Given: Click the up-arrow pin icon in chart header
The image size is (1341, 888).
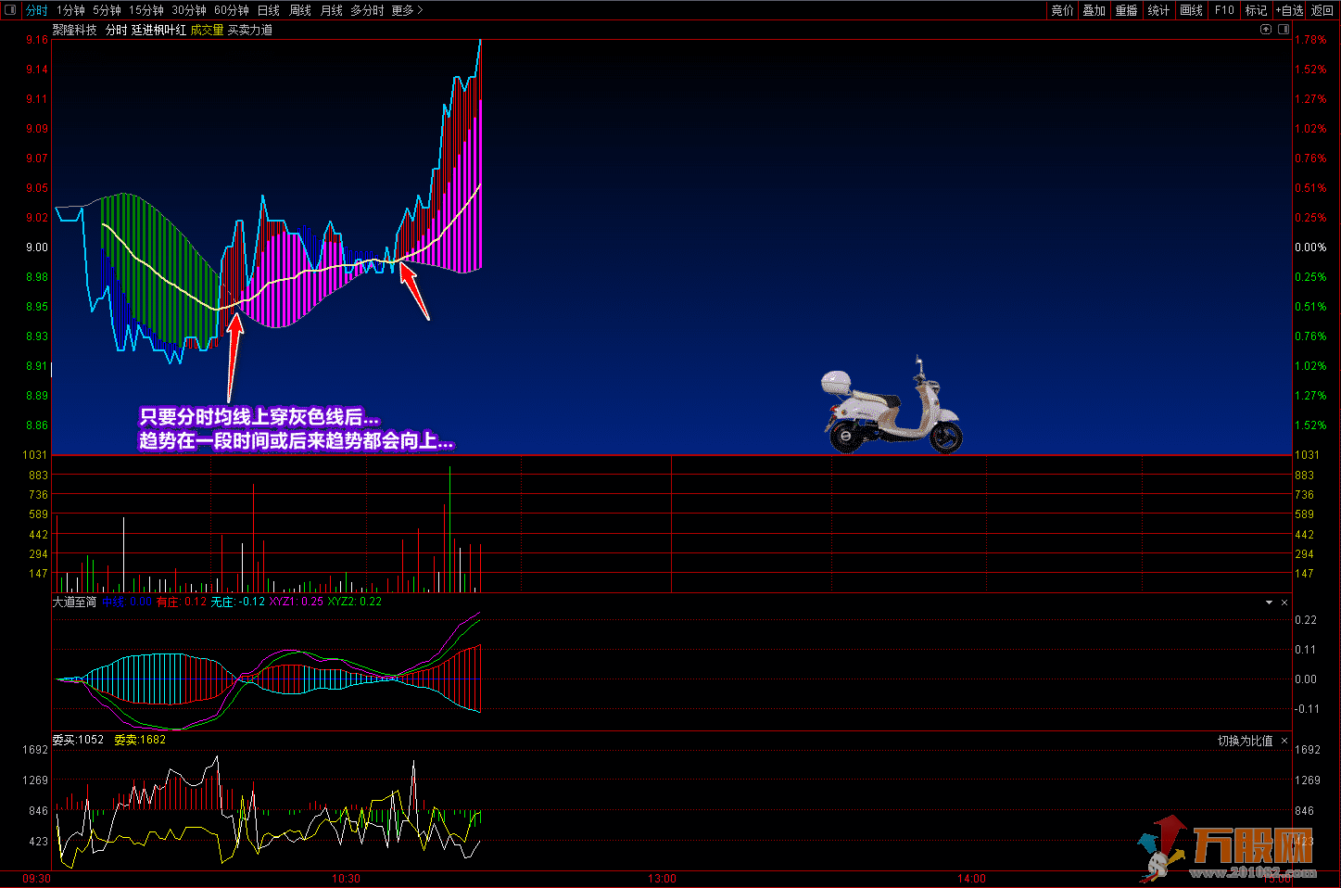Looking at the screenshot, I should click(x=1266, y=30).
